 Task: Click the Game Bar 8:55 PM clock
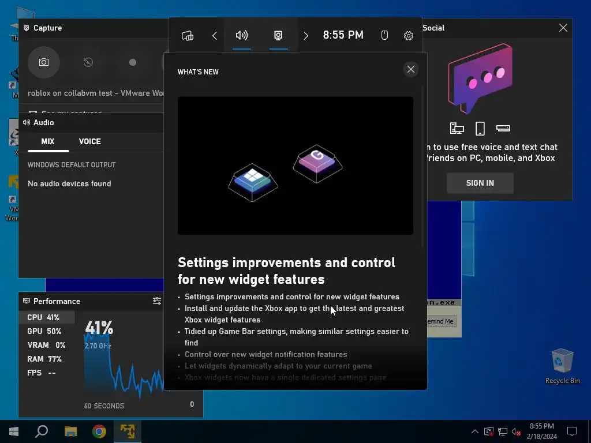(x=343, y=35)
